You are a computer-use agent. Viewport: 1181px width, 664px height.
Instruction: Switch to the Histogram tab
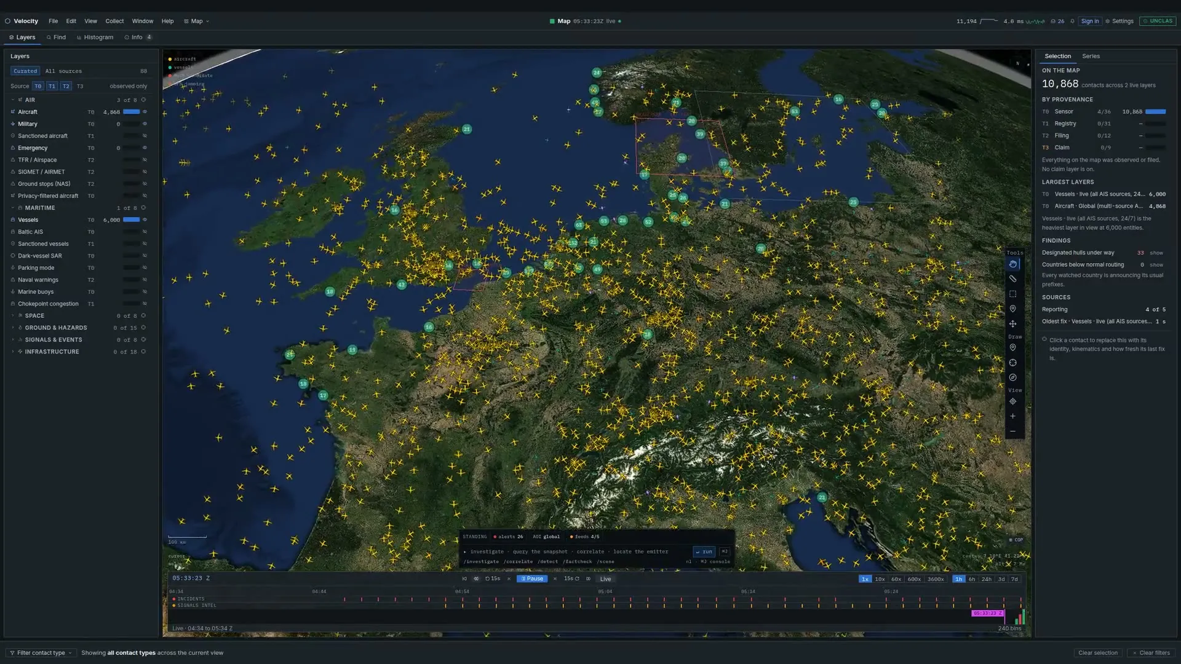point(95,37)
